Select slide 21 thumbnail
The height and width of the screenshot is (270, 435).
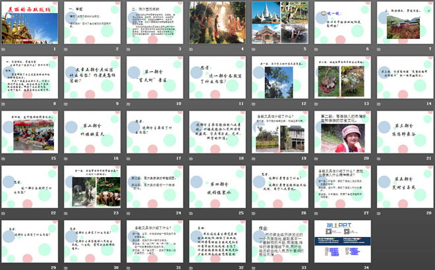pos(405,132)
